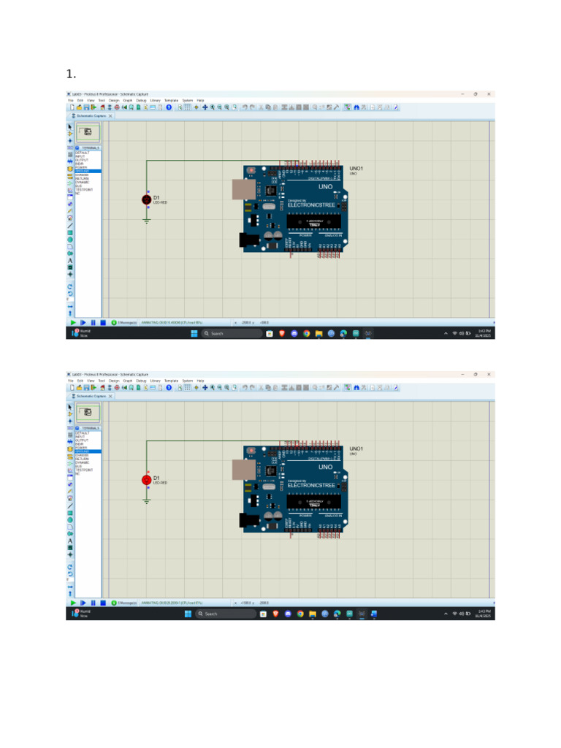Click Step simulation button in LED-off screenshot
Viewport: 561px width, 748px height.
point(83,322)
